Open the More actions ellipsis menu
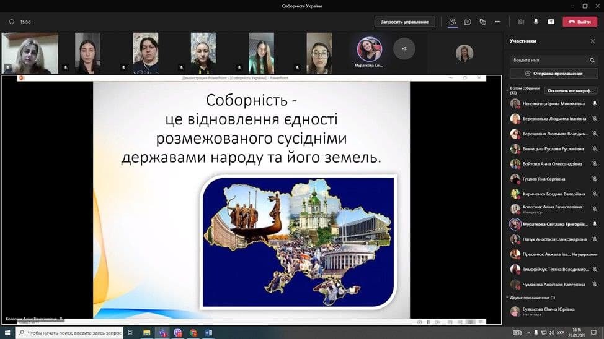Viewport: 604px width, 339px height. click(x=498, y=22)
